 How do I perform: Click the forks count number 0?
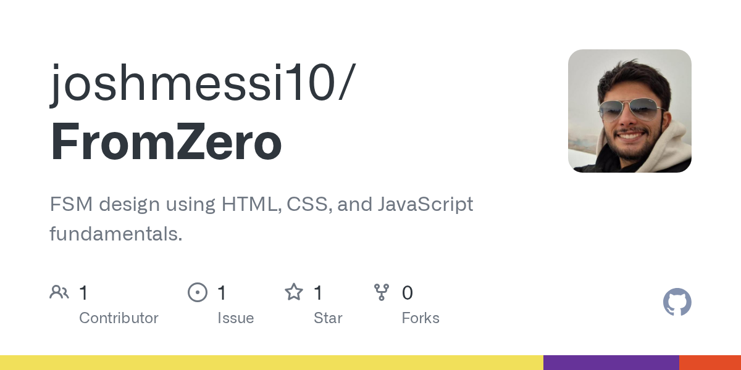pos(407,293)
